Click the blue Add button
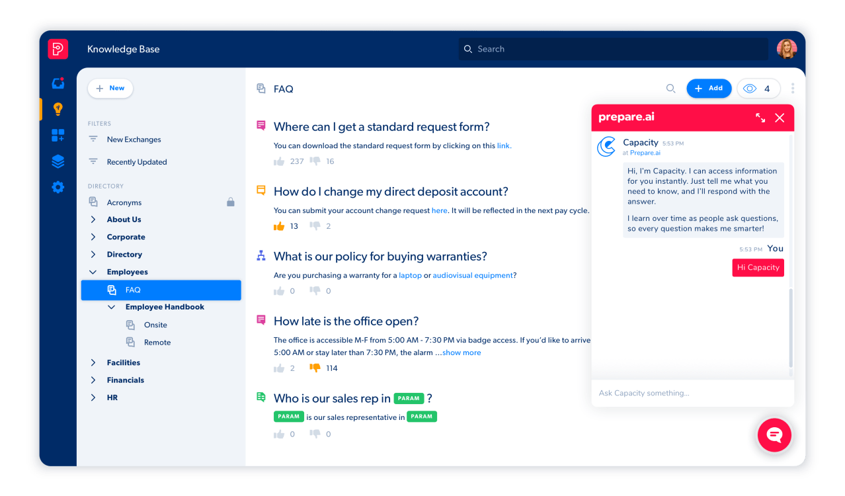This screenshot has width=845, height=496. coord(709,88)
